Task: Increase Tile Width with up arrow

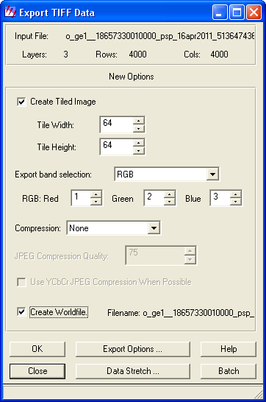Action: 139,121
